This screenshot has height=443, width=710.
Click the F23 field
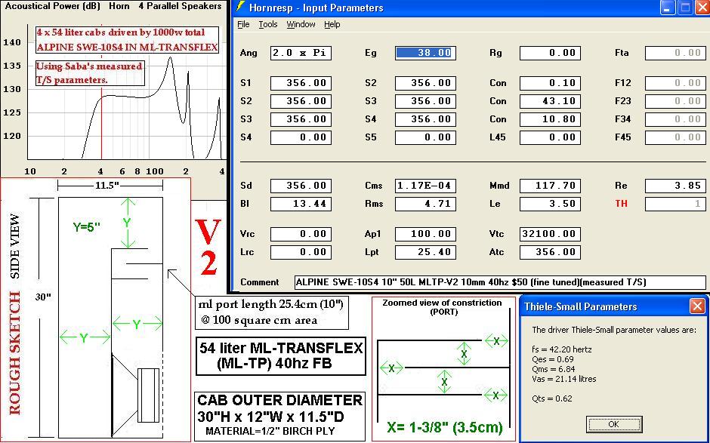[675, 101]
